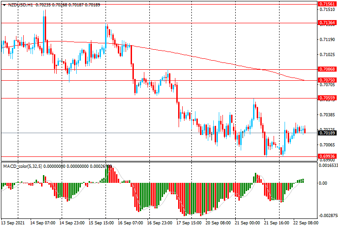Click the NZDUSD,H1 chart title text
The width and height of the screenshot is (338, 228).
19,5
